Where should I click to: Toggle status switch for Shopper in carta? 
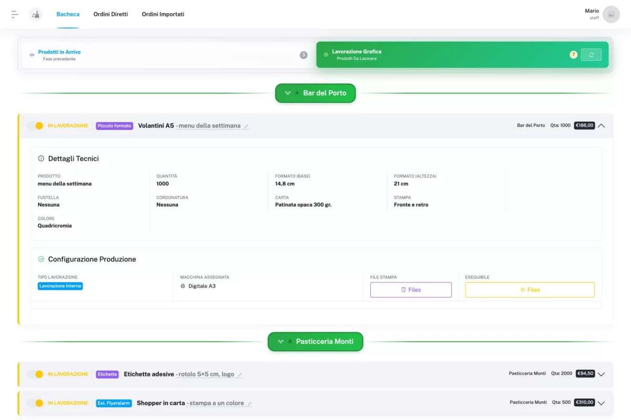36,403
